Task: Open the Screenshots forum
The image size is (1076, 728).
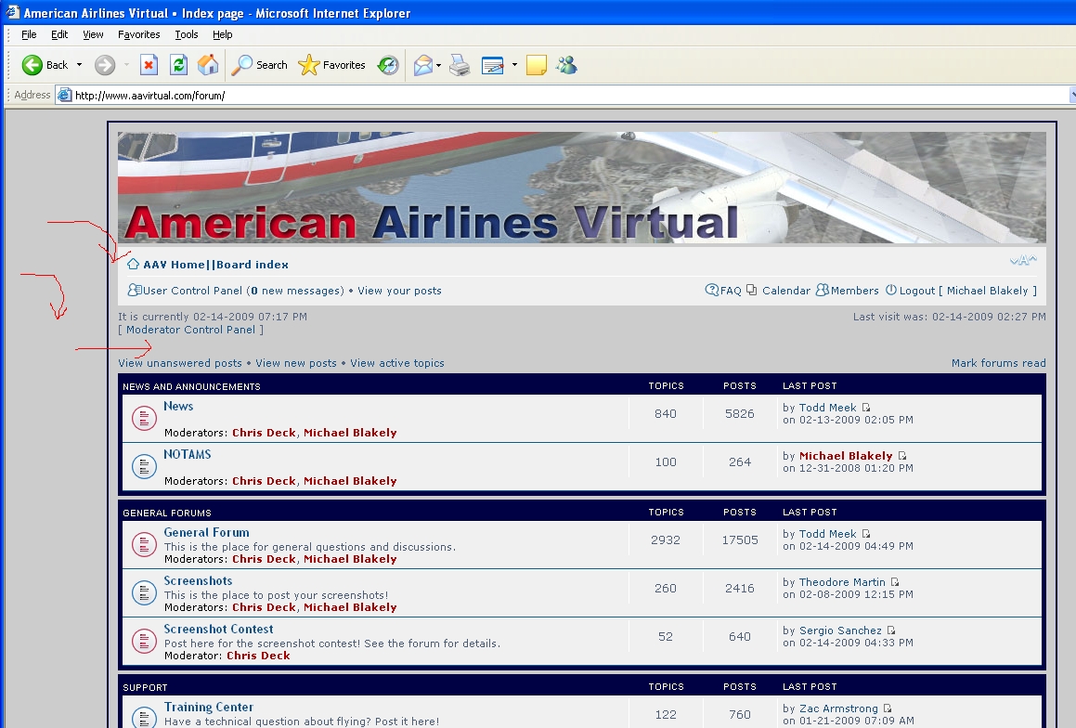Action: point(199,580)
